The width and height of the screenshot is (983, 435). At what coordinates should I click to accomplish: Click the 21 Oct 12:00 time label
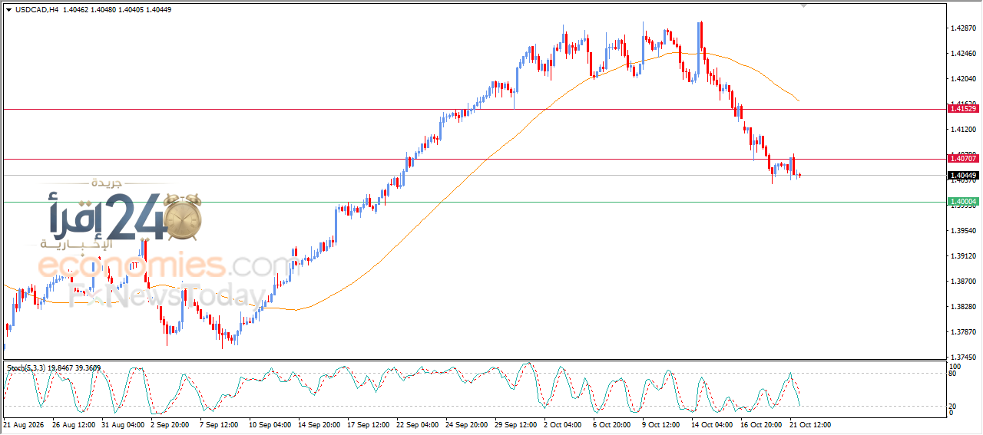click(x=811, y=424)
